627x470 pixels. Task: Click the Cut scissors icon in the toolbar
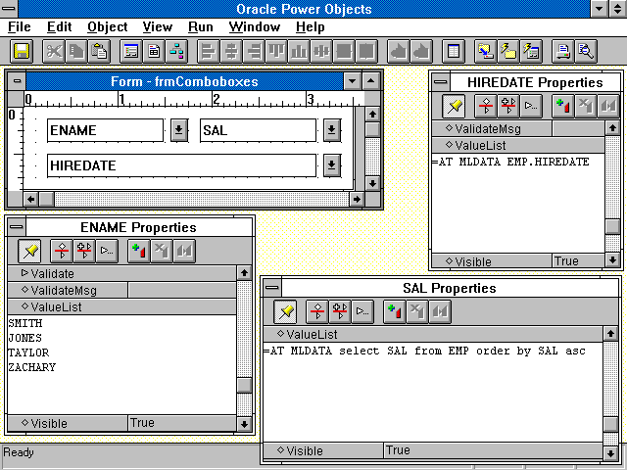(54, 51)
